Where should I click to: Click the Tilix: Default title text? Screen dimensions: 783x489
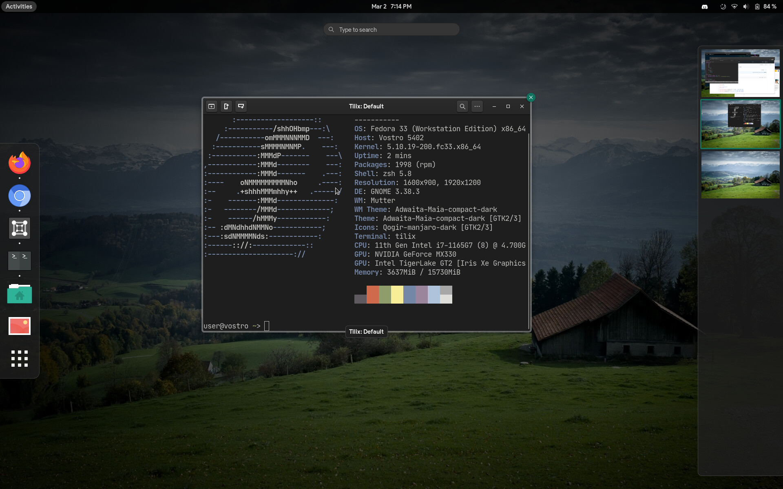pos(366,106)
